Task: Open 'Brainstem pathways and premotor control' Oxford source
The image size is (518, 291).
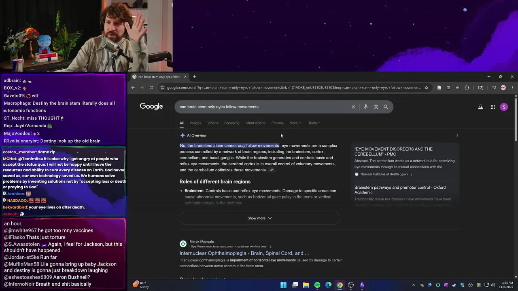Action: pos(400,190)
